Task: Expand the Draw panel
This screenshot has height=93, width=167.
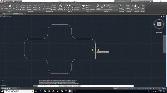Action: (10, 11)
